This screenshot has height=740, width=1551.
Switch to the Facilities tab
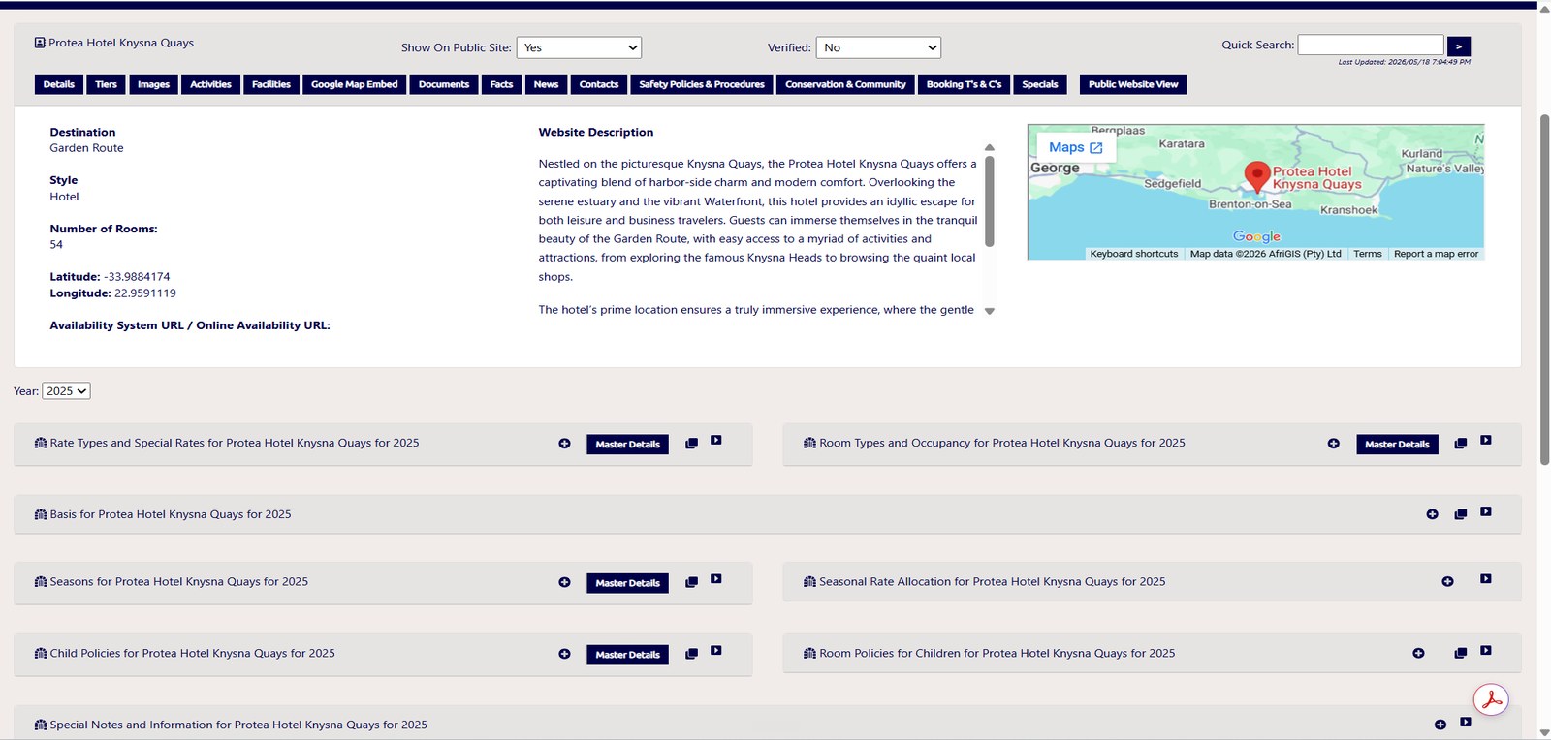tap(271, 84)
